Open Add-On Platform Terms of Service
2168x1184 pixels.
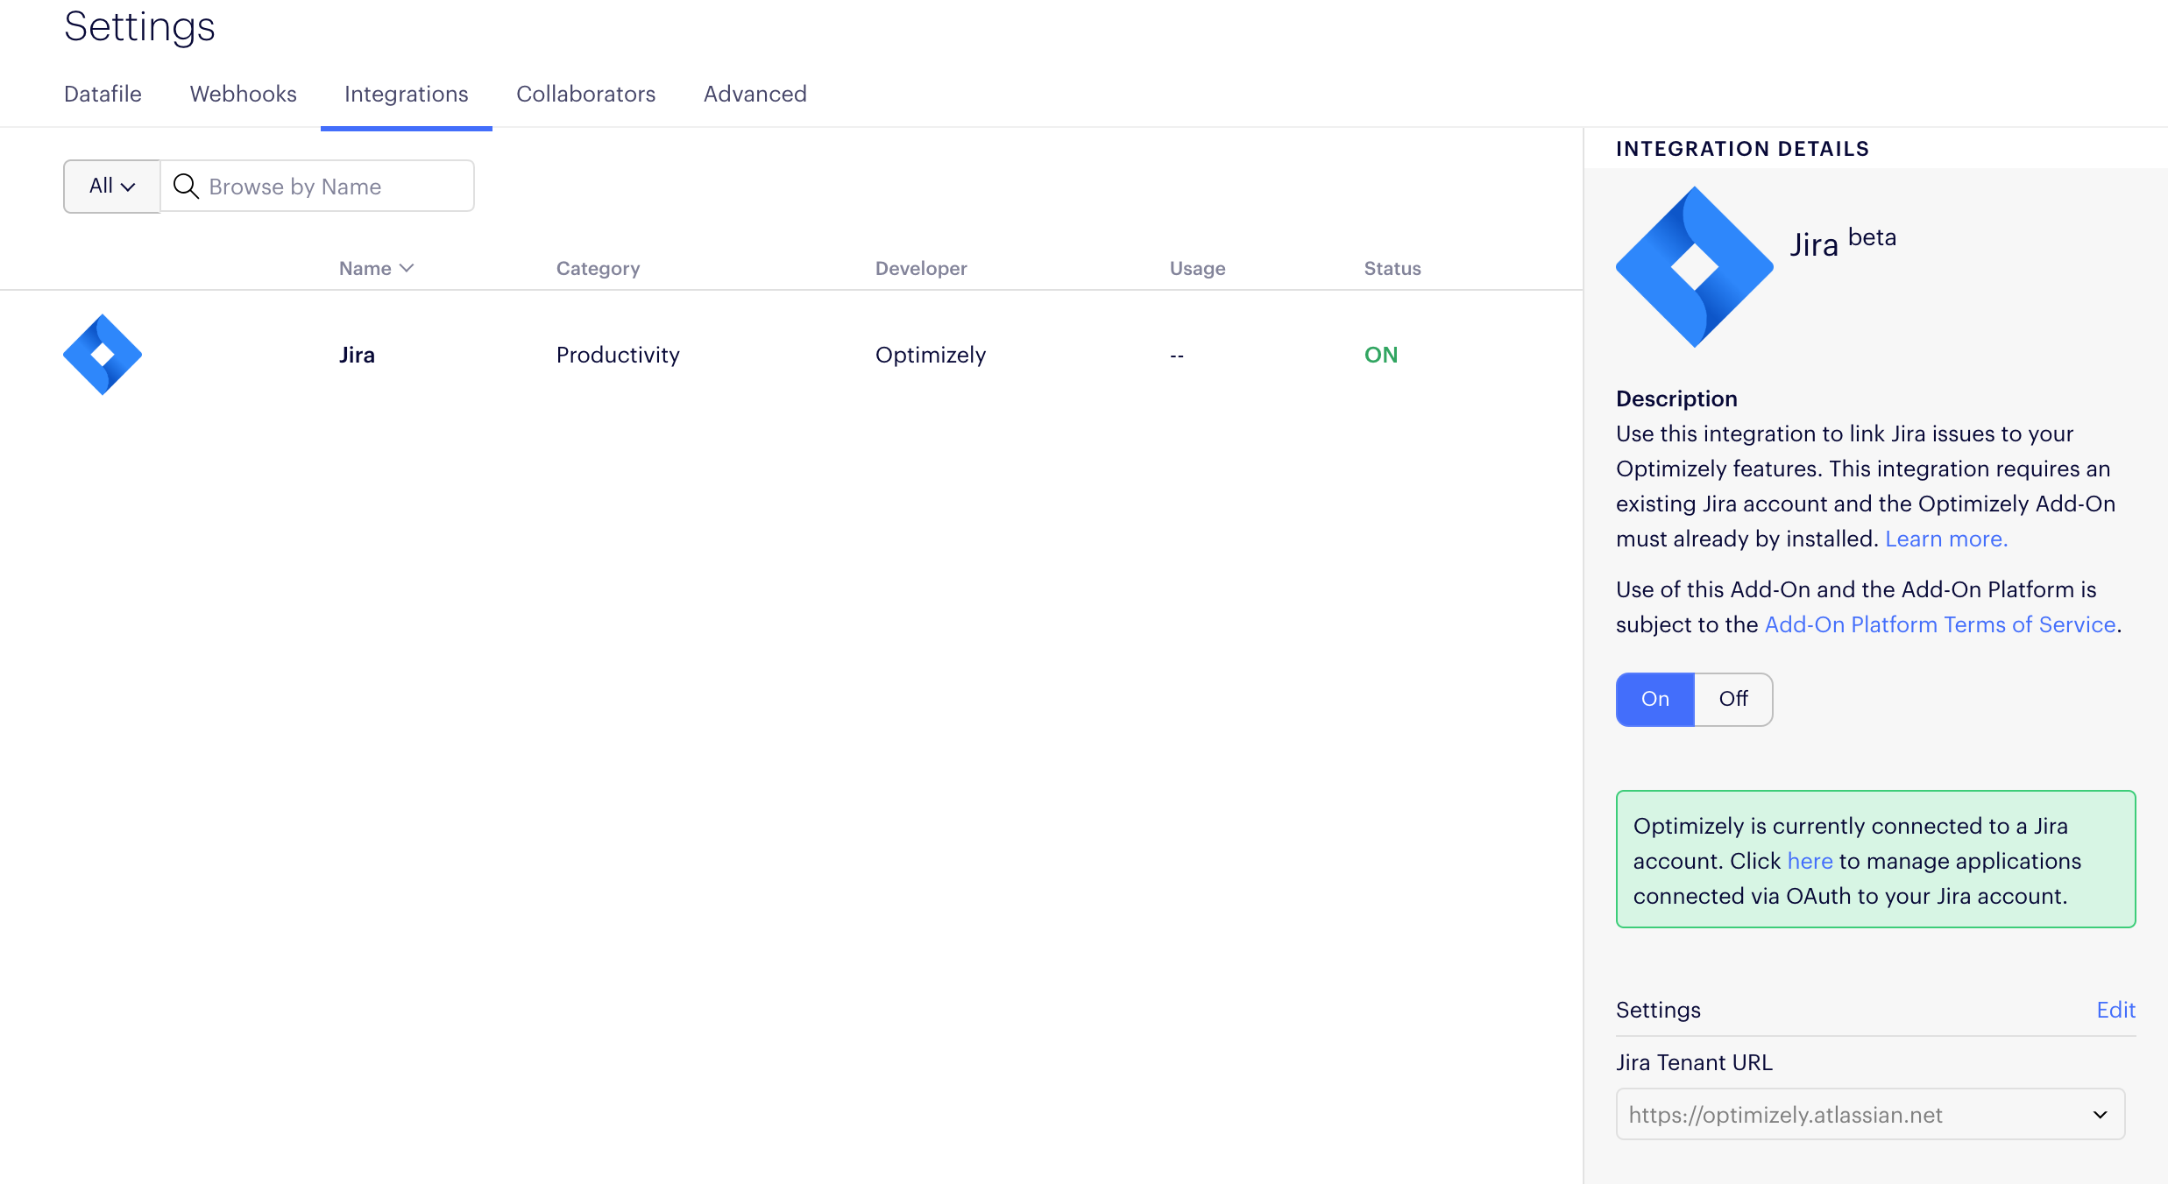tap(1939, 624)
